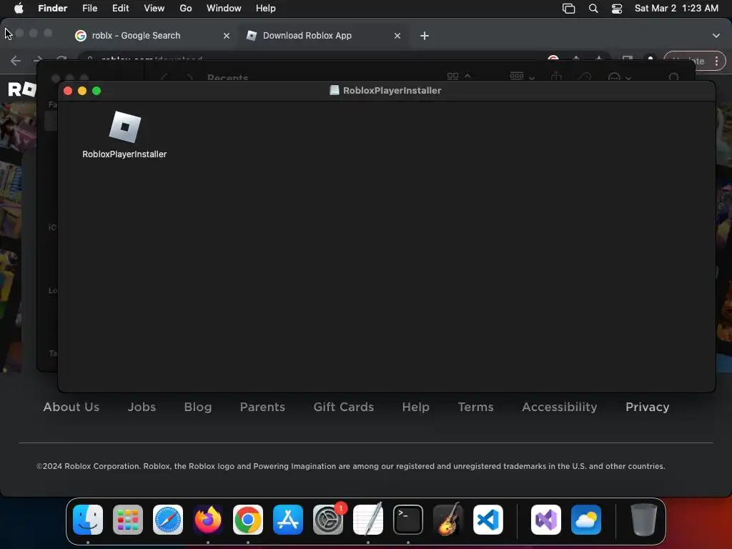The height and width of the screenshot is (549, 732).
Task: Open the Privacy footer link
Action: tap(648, 407)
